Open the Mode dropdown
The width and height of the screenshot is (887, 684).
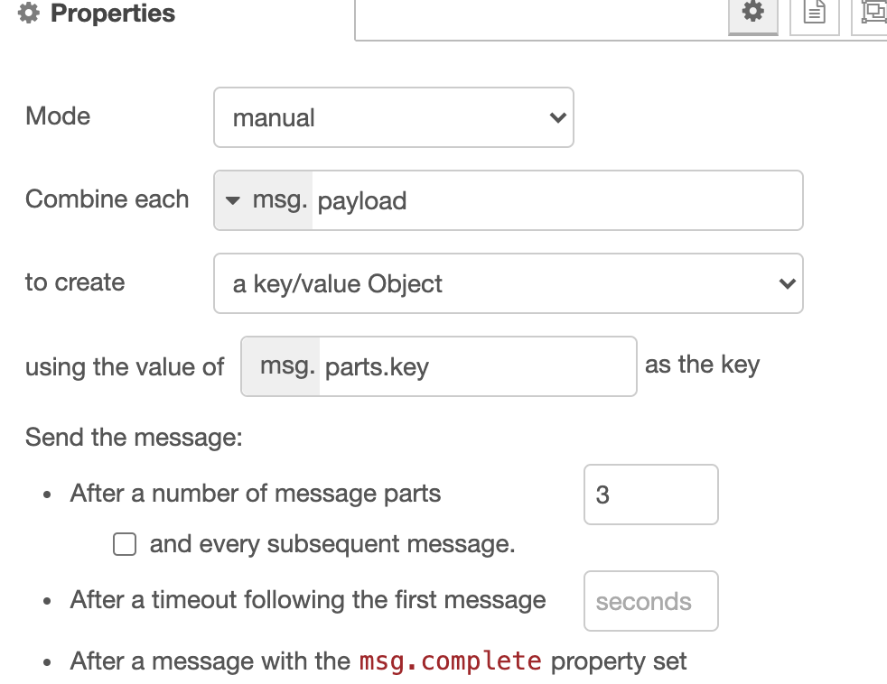pyautogui.click(x=393, y=117)
